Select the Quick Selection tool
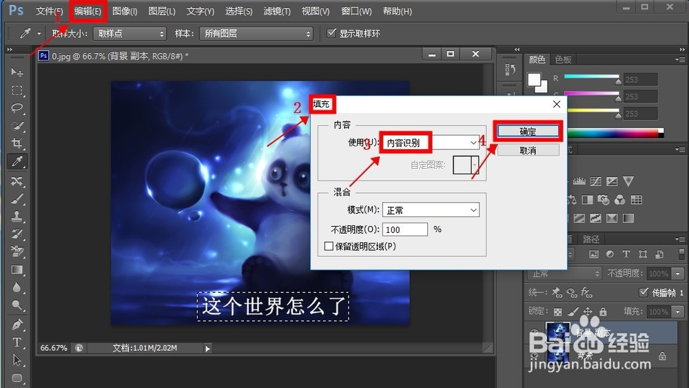This screenshot has height=388, width=689. tap(17, 125)
